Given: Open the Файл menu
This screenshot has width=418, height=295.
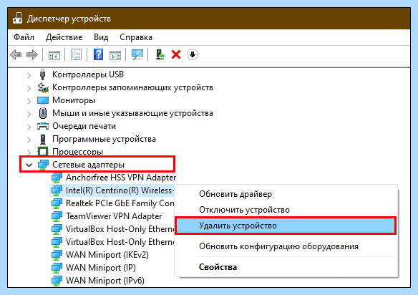Looking at the screenshot, I should 24,37.
